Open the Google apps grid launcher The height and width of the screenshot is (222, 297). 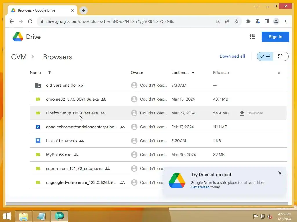(252, 37)
